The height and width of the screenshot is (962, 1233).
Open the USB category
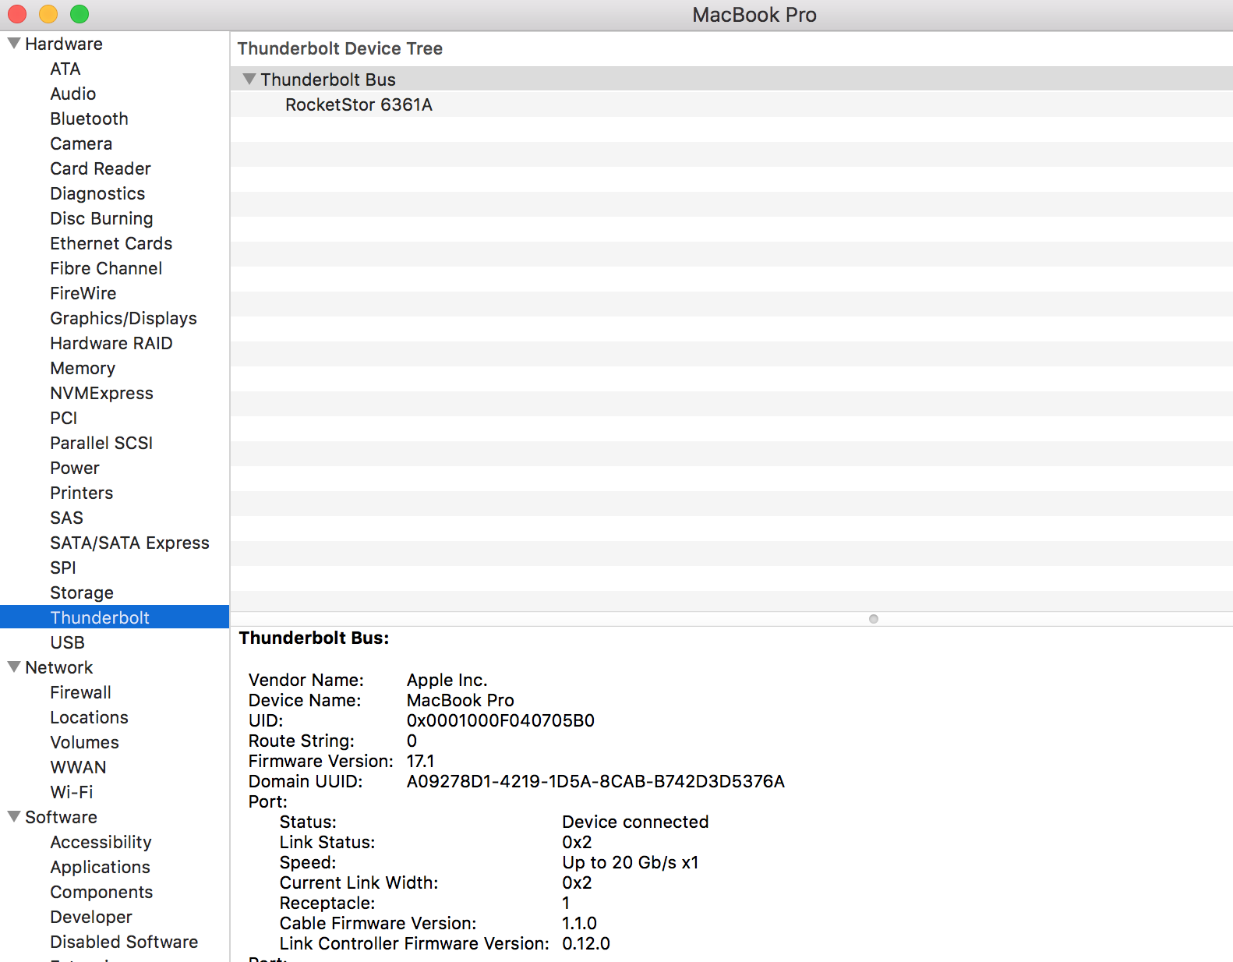click(x=67, y=642)
